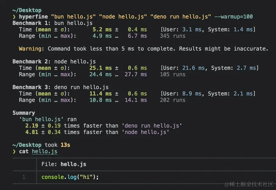Image resolution: width=276 pixels, height=190 pixels.
Task: Click the User time '8.9 ms'
Action: (192, 94)
